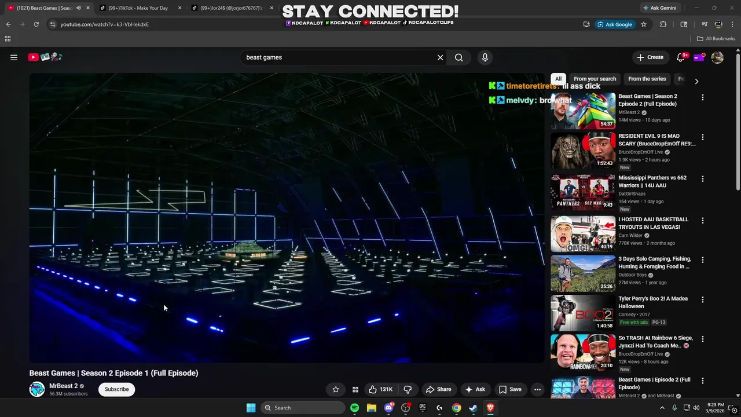Show hidden system tray icons chevron
This screenshot has height=417, width=741.
[x=662, y=408]
